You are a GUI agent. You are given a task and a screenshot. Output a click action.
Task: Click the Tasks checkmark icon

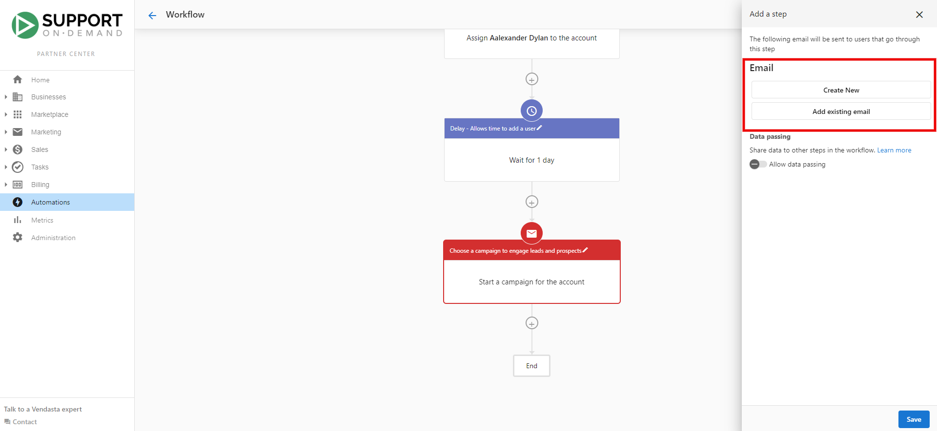18,167
